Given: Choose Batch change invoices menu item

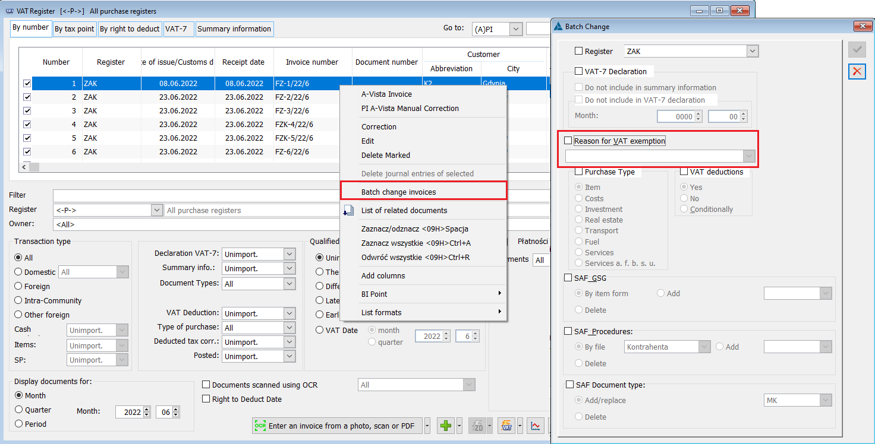Looking at the screenshot, I should coord(423,192).
